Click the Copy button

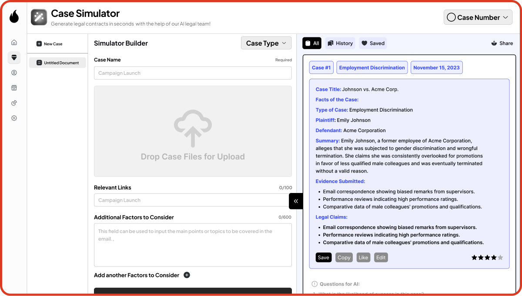click(344, 257)
